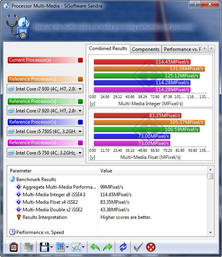Cancel using the red X circle icon
222x257 pixels.
coord(151,247)
